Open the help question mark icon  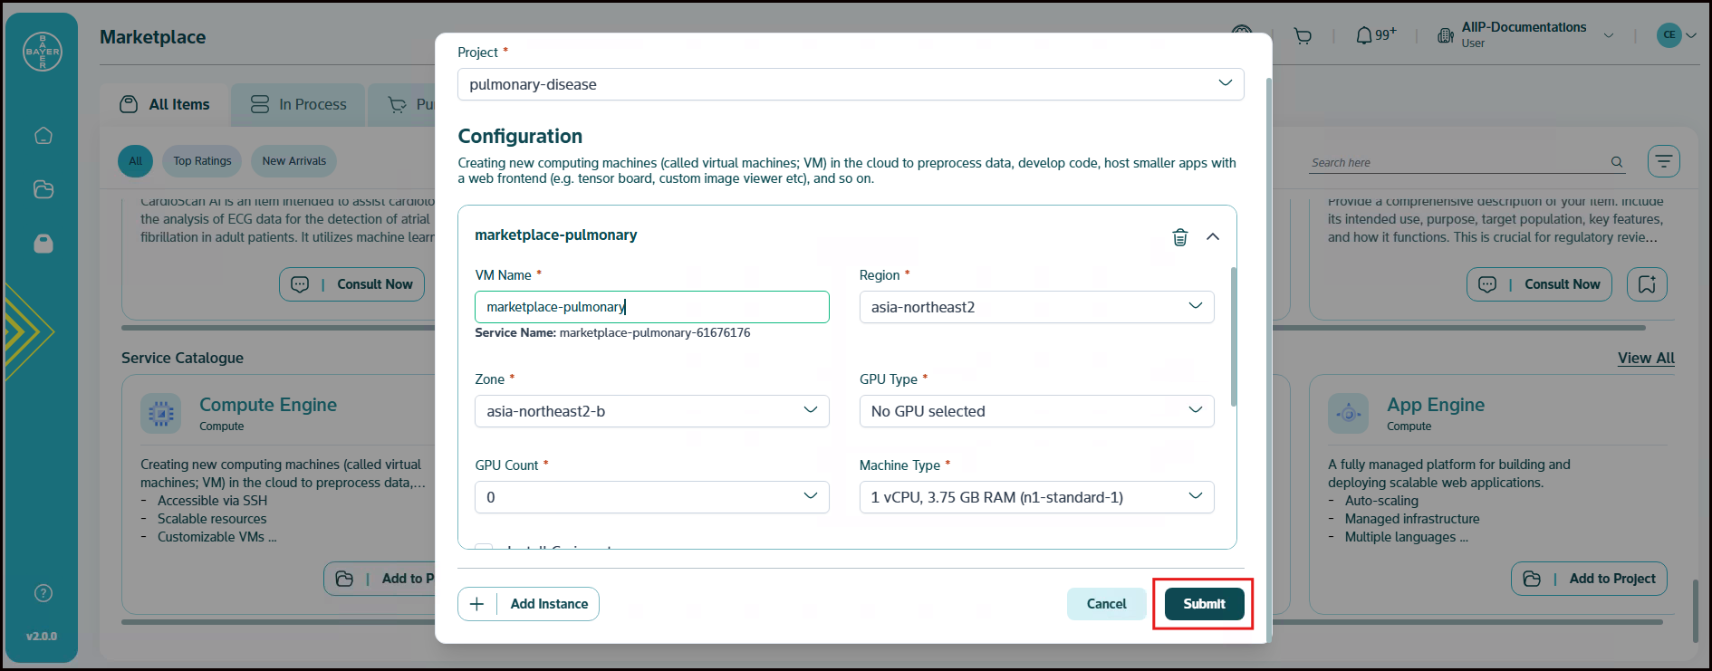pos(43,593)
